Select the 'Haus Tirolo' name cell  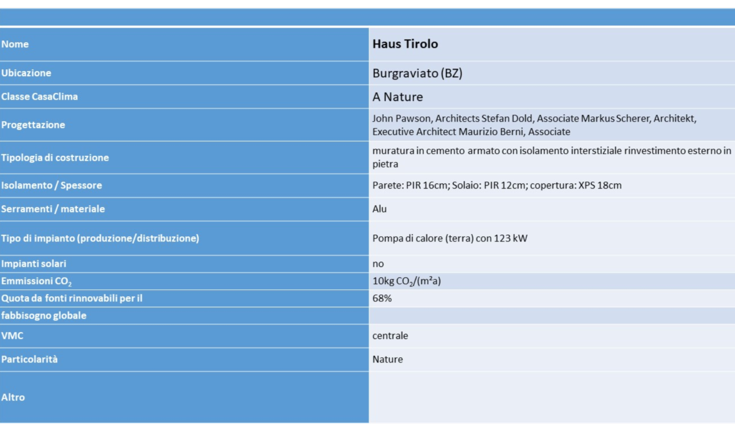405,44
